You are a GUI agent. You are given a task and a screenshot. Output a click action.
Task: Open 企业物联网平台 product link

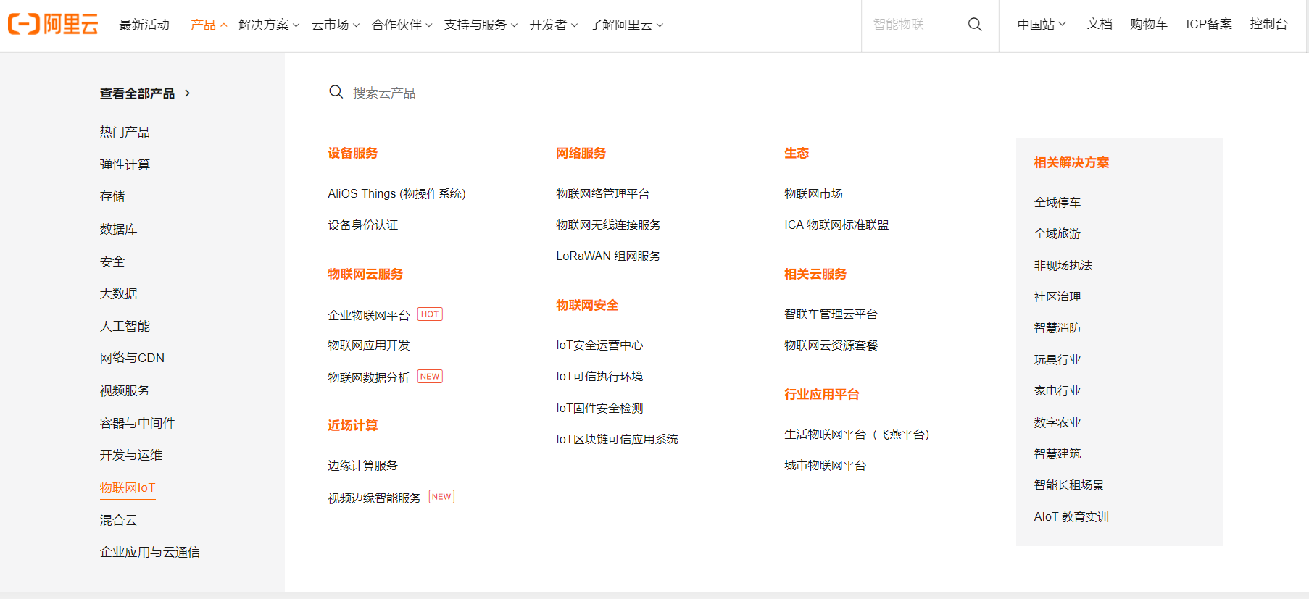369,315
